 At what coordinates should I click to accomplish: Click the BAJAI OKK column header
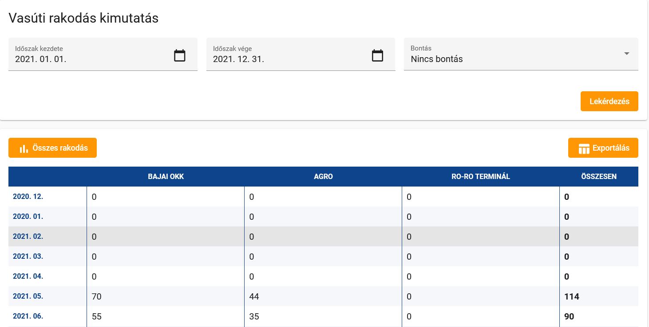tap(166, 176)
